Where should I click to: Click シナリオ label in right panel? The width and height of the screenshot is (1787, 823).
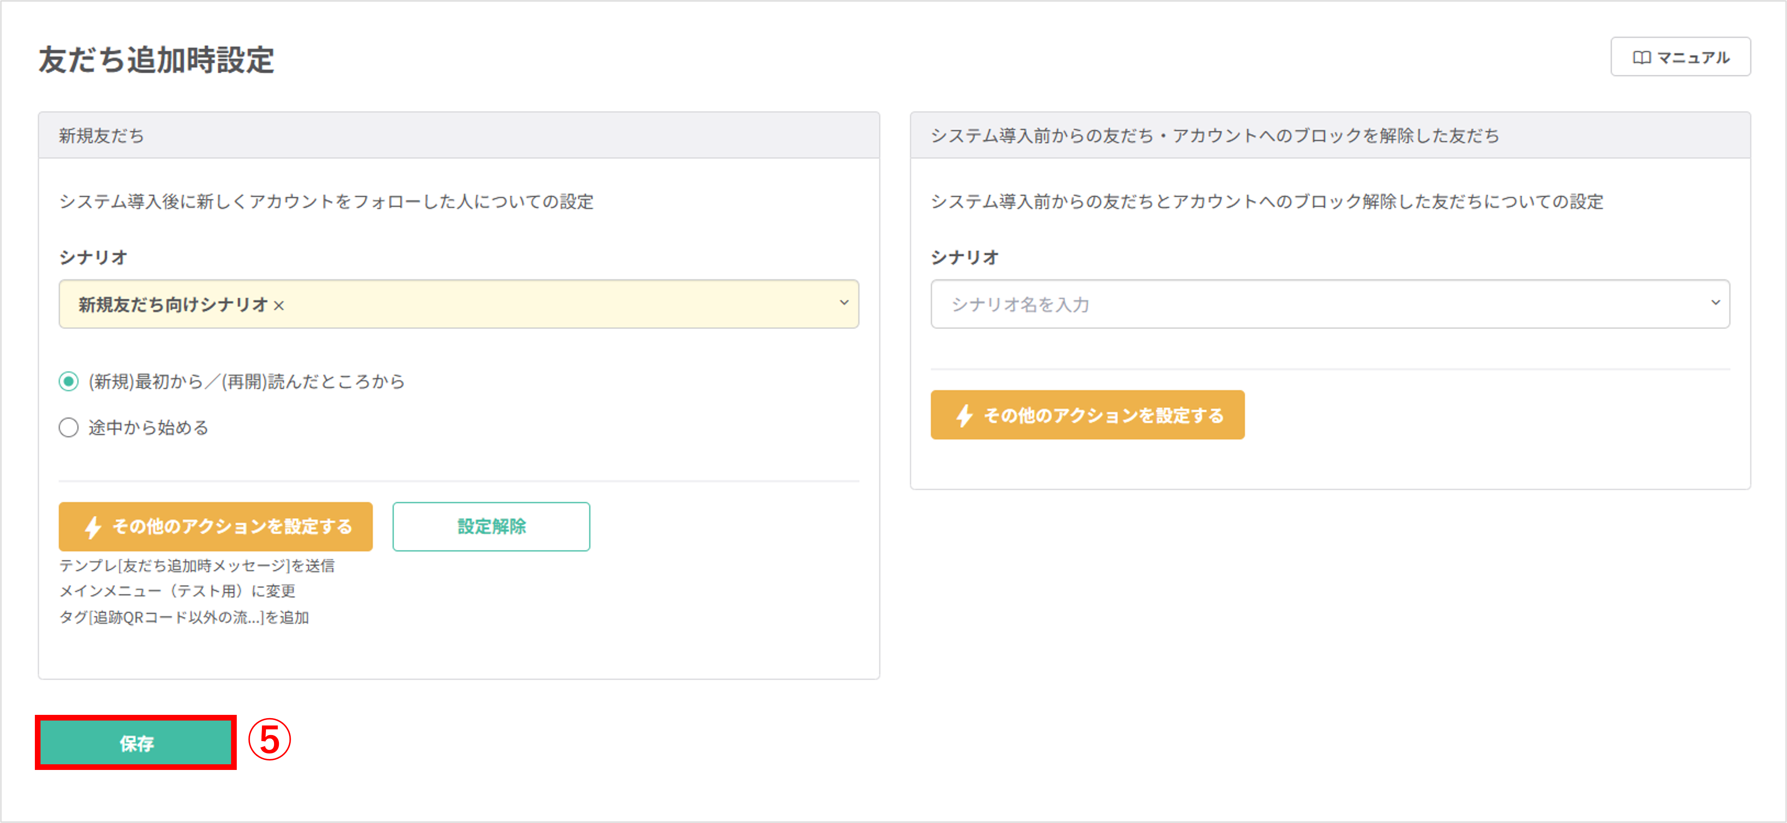[964, 257]
